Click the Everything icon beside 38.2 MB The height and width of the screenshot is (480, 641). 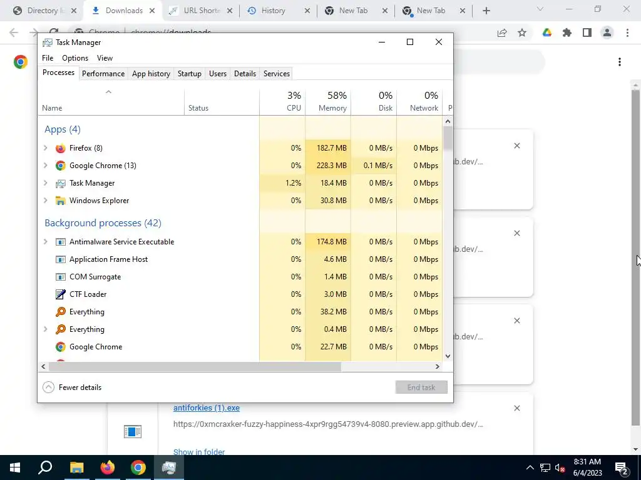tap(61, 312)
